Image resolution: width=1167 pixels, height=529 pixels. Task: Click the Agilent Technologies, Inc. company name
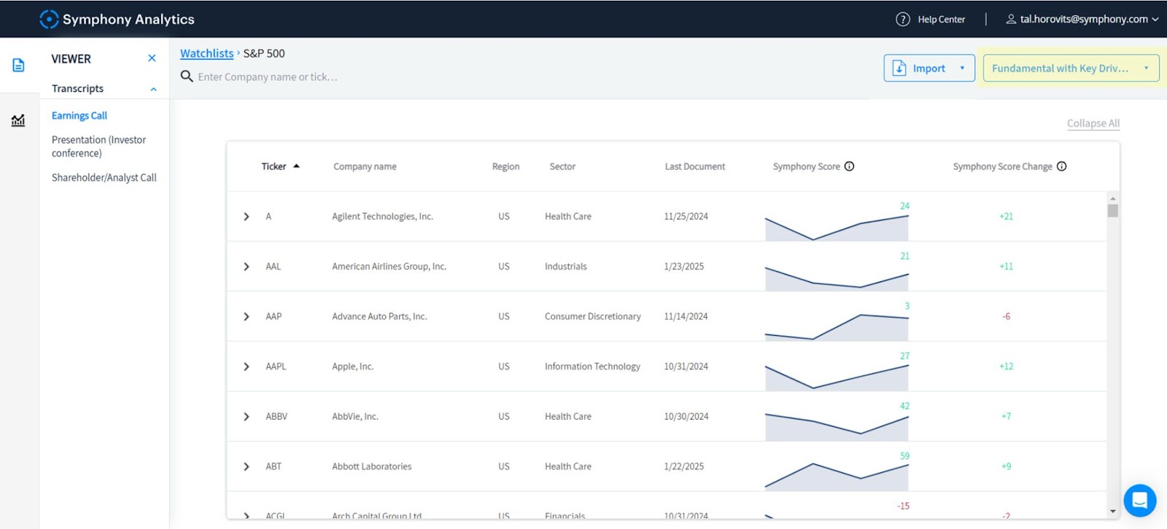[x=383, y=217]
